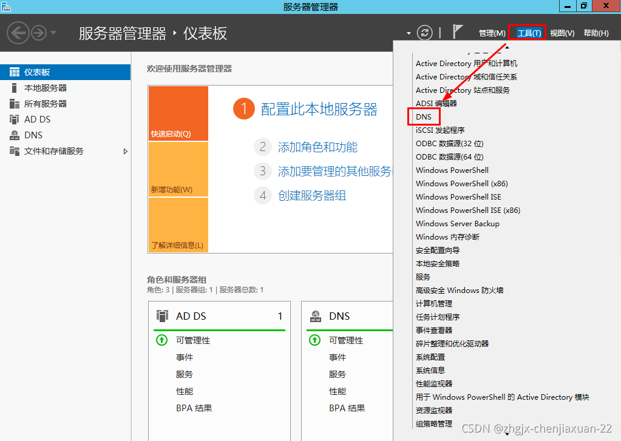Viewport: 621px width, 441px height.
Task: Choose Windows PowerShell ISE (x86) entry
Action: tap(468, 210)
